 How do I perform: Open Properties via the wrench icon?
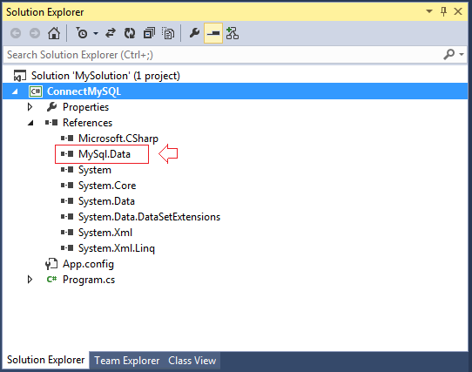pyautogui.click(x=194, y=33)
